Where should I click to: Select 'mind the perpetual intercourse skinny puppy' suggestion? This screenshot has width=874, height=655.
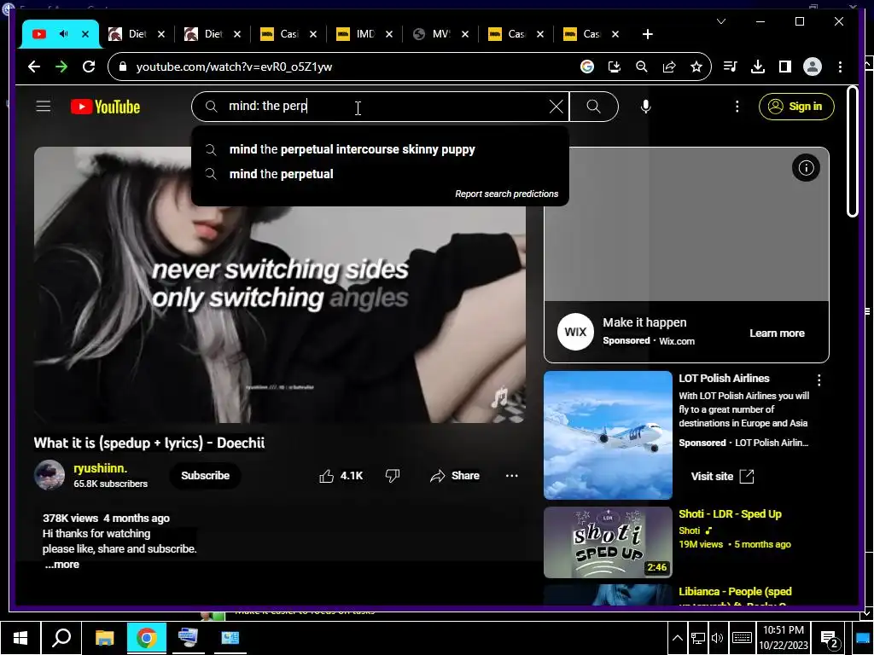click(380, 149)
